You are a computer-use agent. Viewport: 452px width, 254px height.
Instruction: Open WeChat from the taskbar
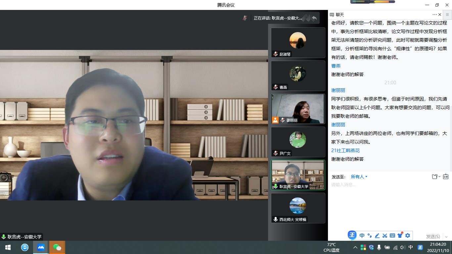[57, 247]
